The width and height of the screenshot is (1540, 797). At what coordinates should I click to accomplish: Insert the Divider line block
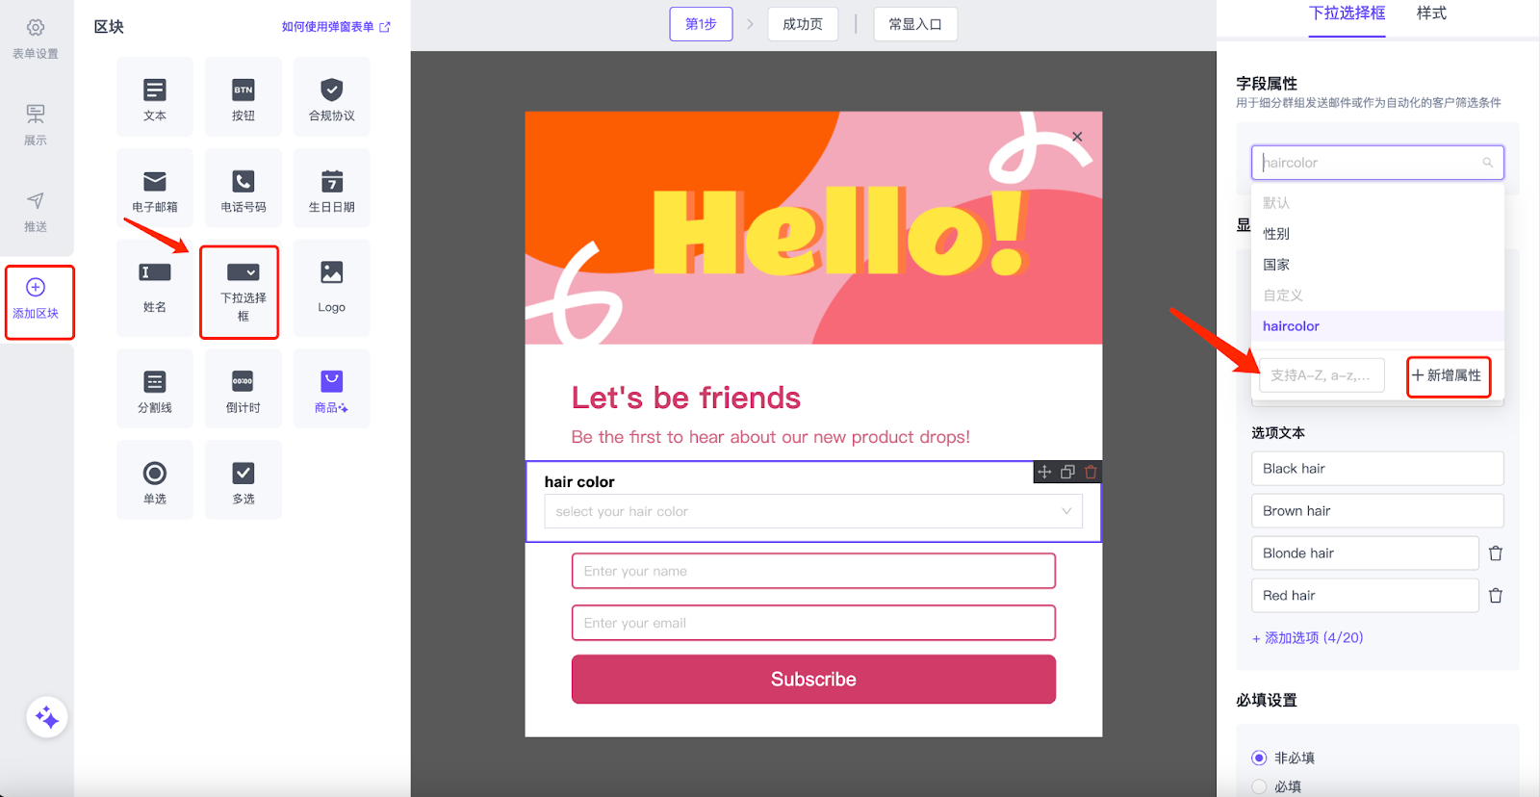pos(154,390)
